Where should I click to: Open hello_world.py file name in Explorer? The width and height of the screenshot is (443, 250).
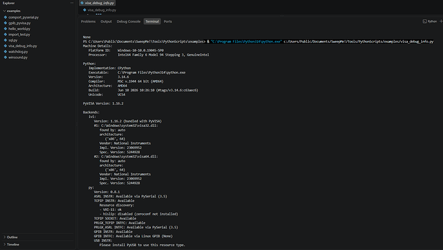pyautogui.click(x=19, y=29)
